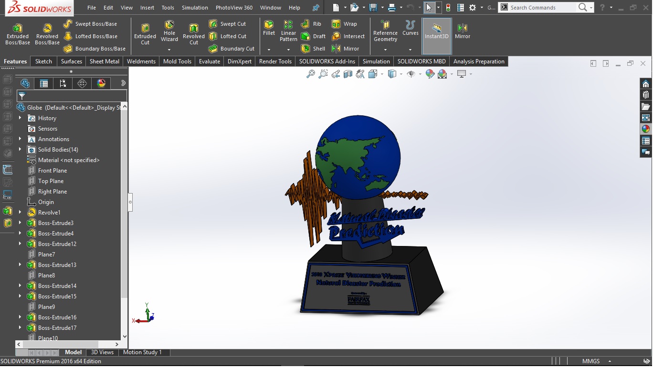Click the Motion Study 1 tab
Screen dimensions: 653x368
click(142, 352)
